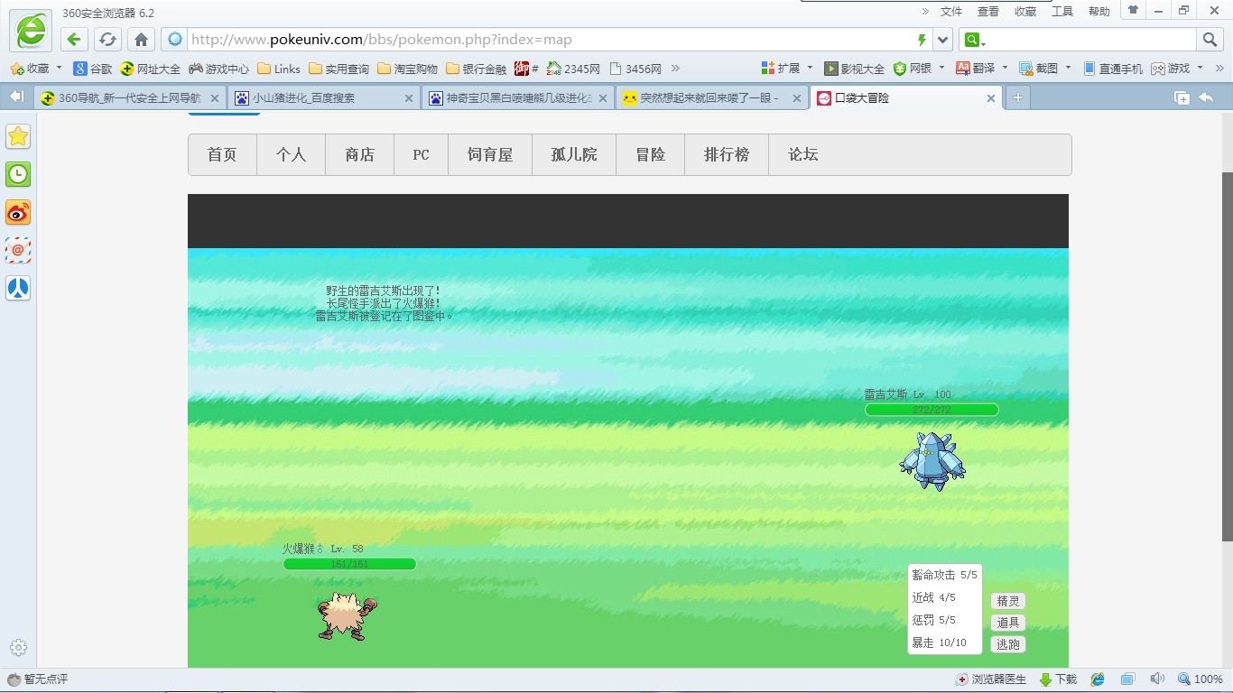Open 浏览器医生 in the status bar
Image resolution: width=1233 pixels, height=693 pixels.
click(991, 679)
